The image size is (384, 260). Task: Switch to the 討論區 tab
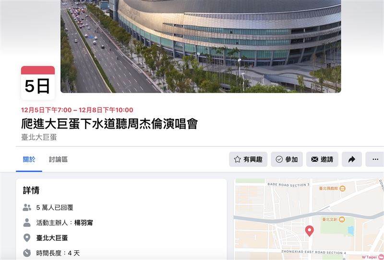coord(58,160)
